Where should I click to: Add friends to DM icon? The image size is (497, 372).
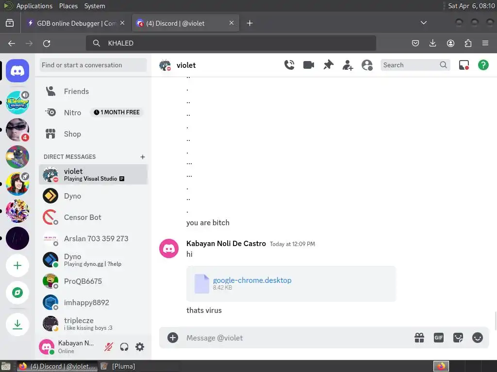click(x=348, y=65)
